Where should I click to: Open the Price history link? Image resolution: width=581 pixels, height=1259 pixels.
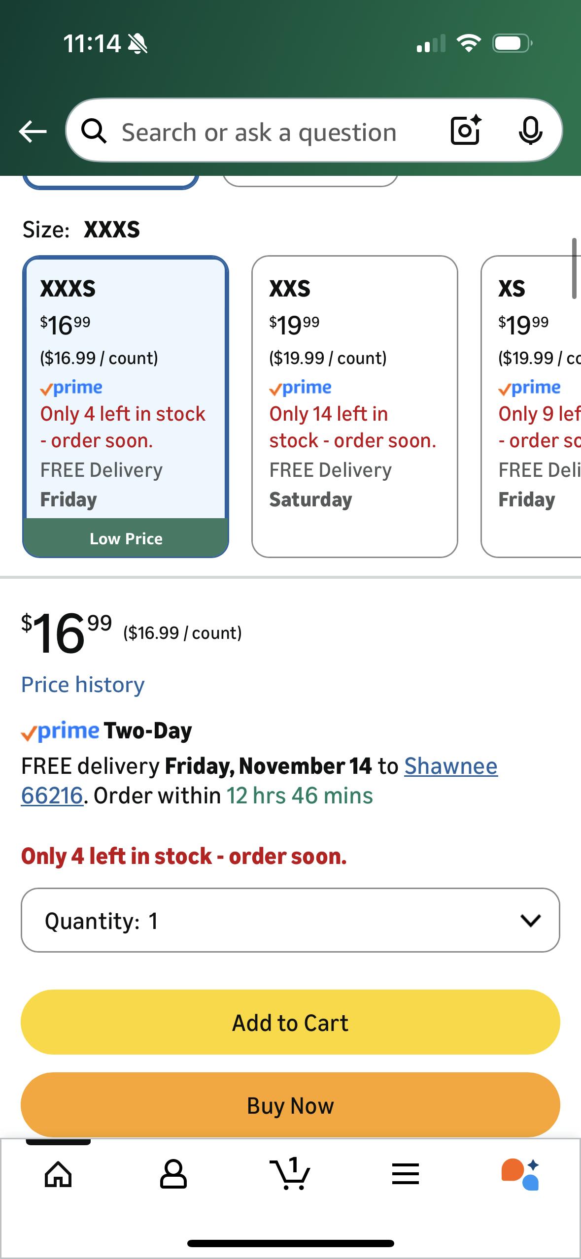pyautogui.click(x=83, y=685)
